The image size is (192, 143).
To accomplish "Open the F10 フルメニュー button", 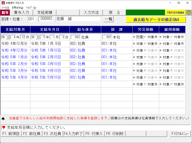I will 180,134.
